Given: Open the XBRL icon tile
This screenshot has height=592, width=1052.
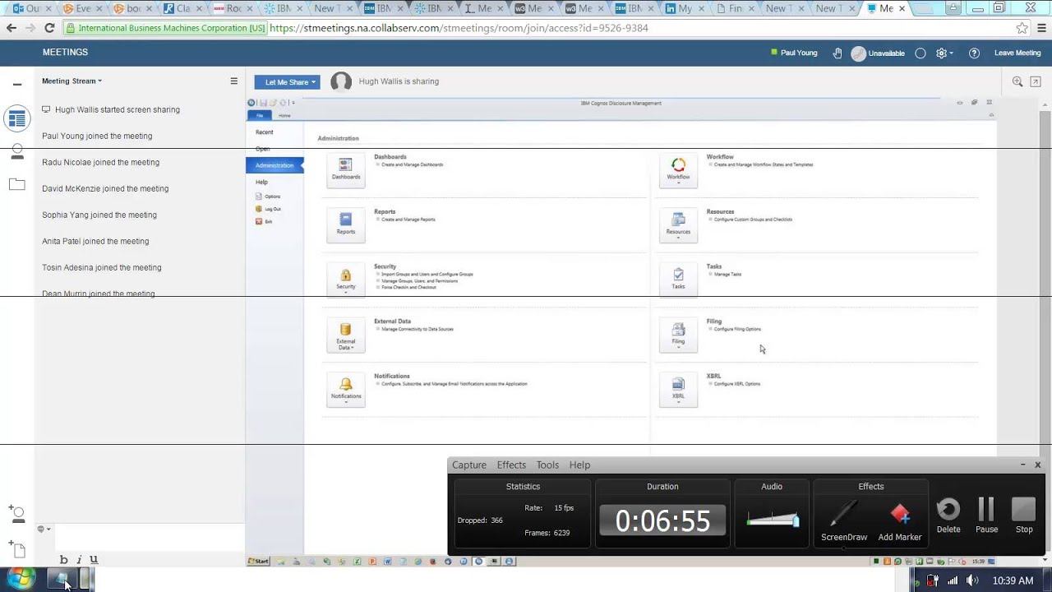Looking at the screenshot, I should tap(678, 390).
